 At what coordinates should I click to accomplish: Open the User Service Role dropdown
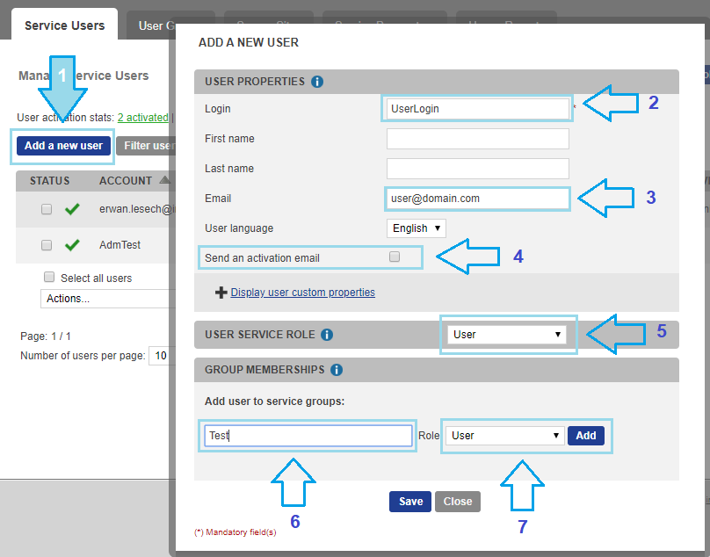click(507, 335)
